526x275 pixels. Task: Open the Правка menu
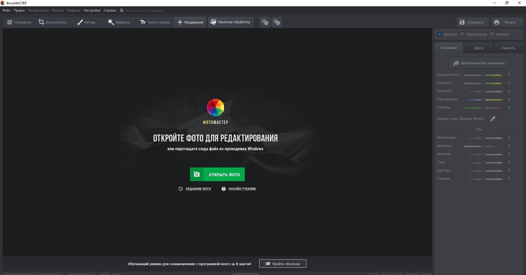pyautogui.click(x=19, y=10)
